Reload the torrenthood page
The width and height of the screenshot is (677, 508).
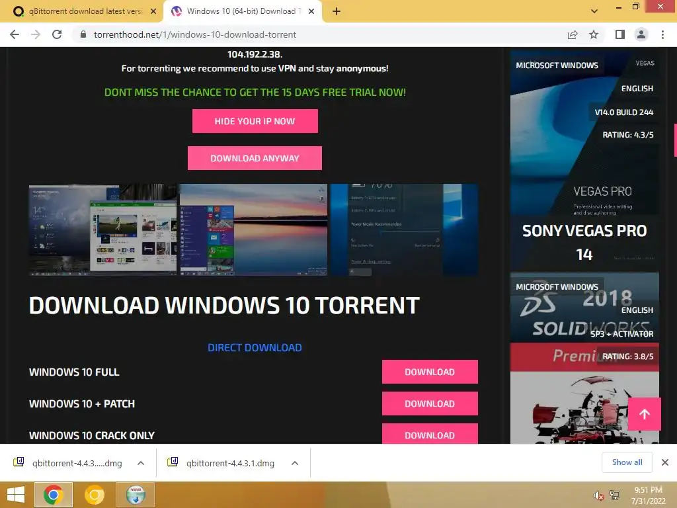(57, 34)
